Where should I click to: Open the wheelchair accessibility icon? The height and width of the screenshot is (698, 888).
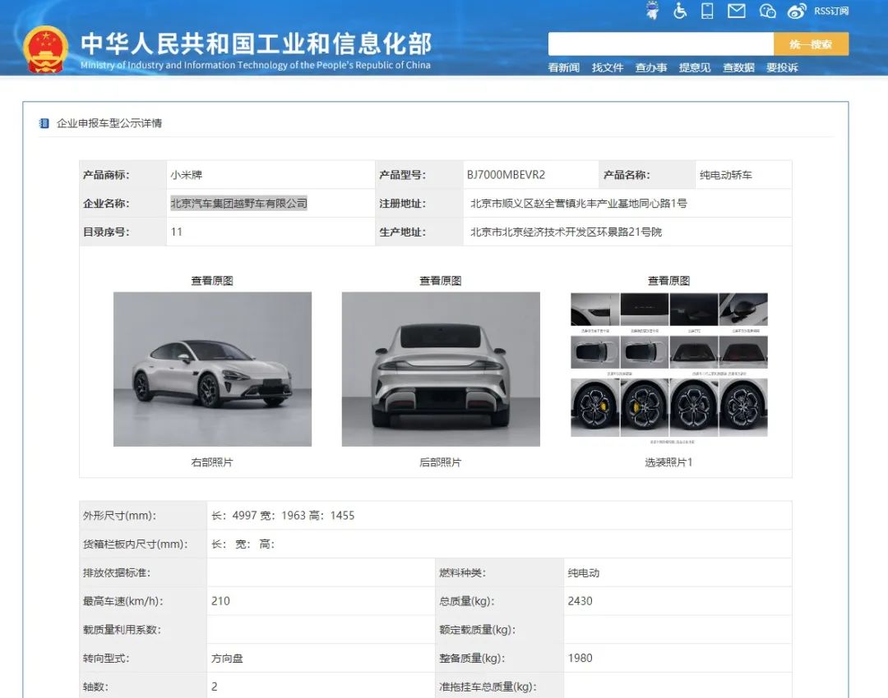point(680,11)
